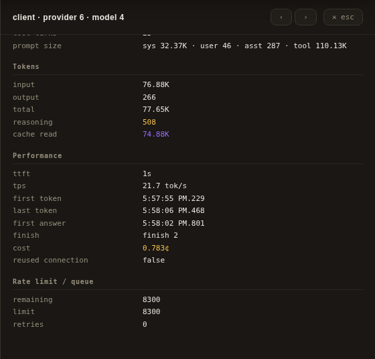Screen dimensions: 375x359
Task: Select first token time 5:57:55 PM.229
Action: click(173, 198)
